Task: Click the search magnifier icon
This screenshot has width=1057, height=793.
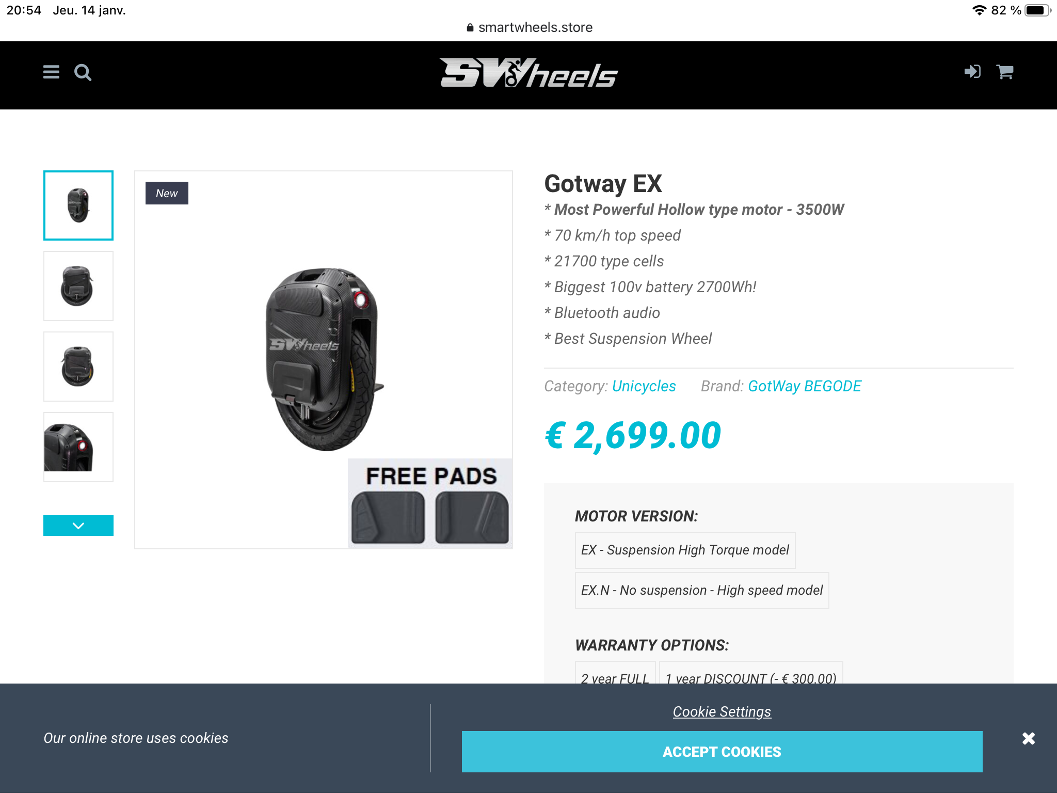Action: [x=83, y=72]
